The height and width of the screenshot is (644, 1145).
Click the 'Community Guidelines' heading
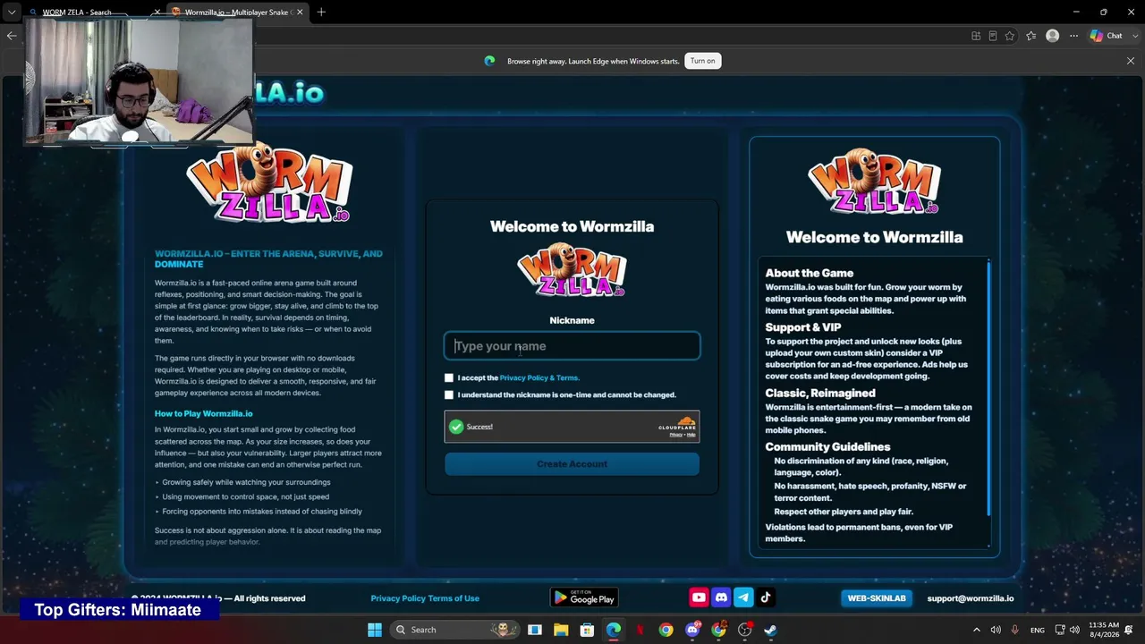(827, 446)
